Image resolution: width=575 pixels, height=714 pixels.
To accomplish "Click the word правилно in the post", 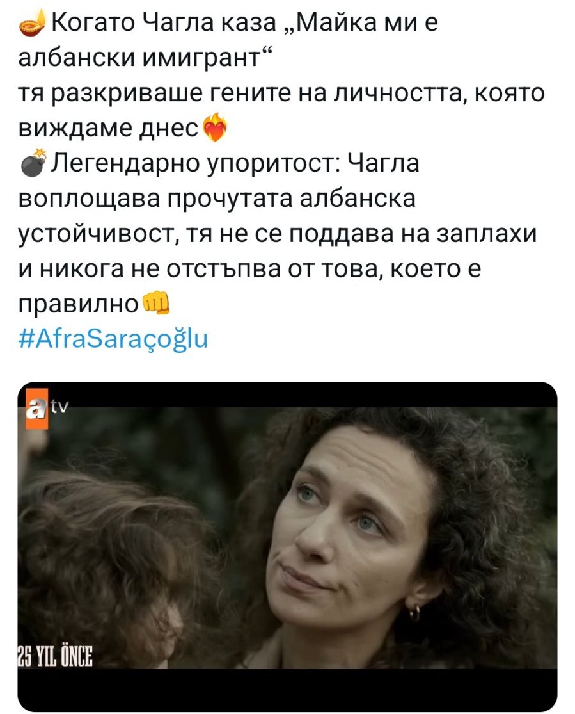I will (x=79, y=305).
